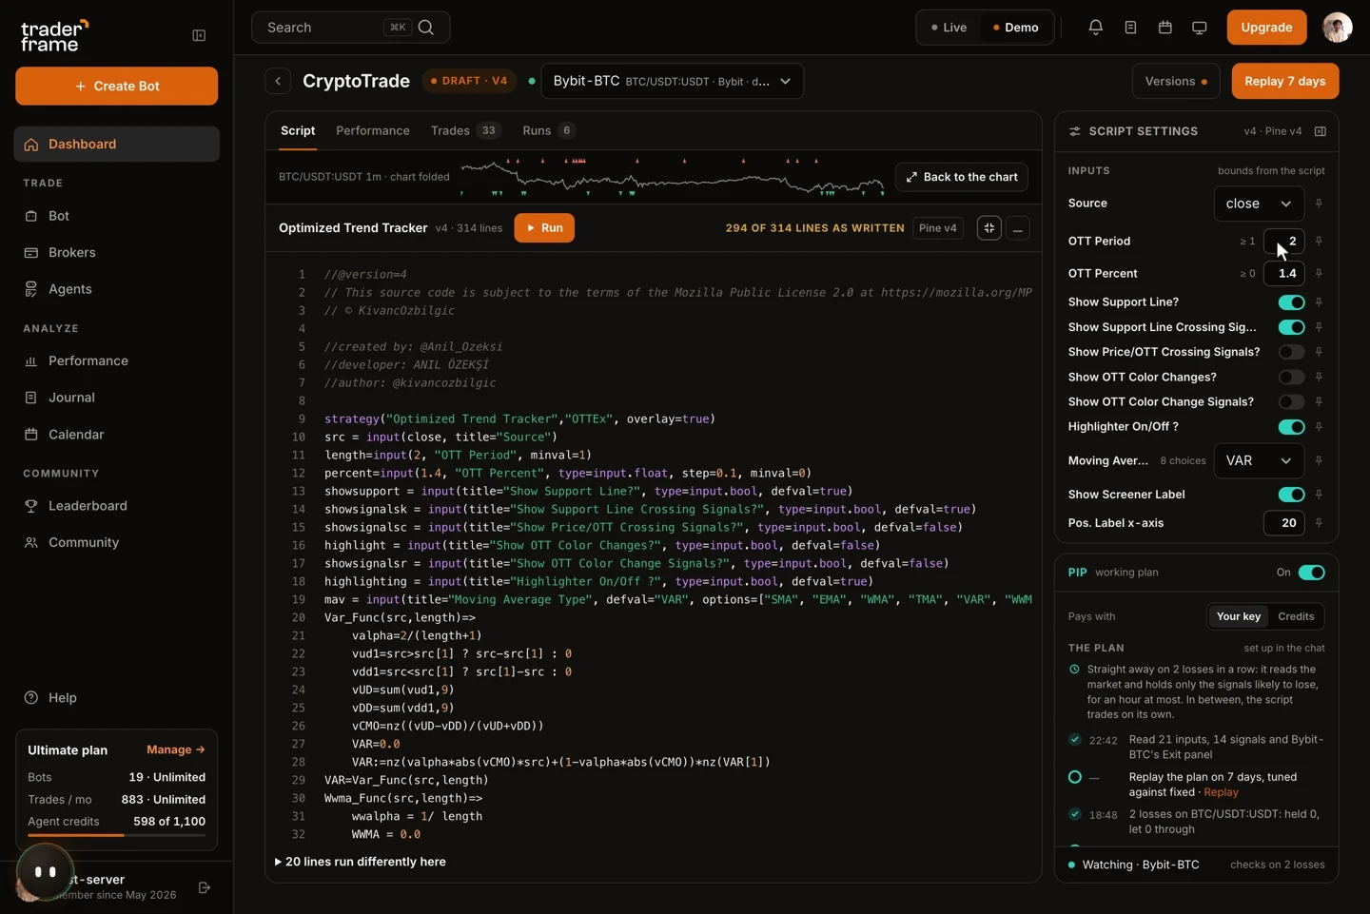This screenshot has height=914, width=1370.
Task: Open the Runs tab
Action: [x=549, y=130]
